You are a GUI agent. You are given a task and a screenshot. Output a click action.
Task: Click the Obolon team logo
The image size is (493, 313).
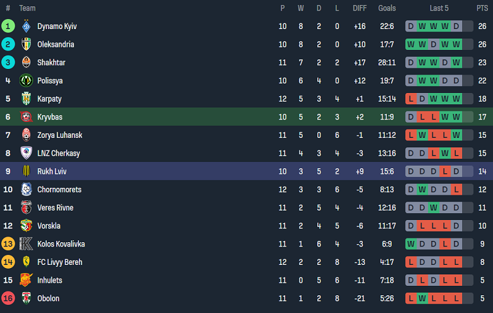(x=26, y=298)
